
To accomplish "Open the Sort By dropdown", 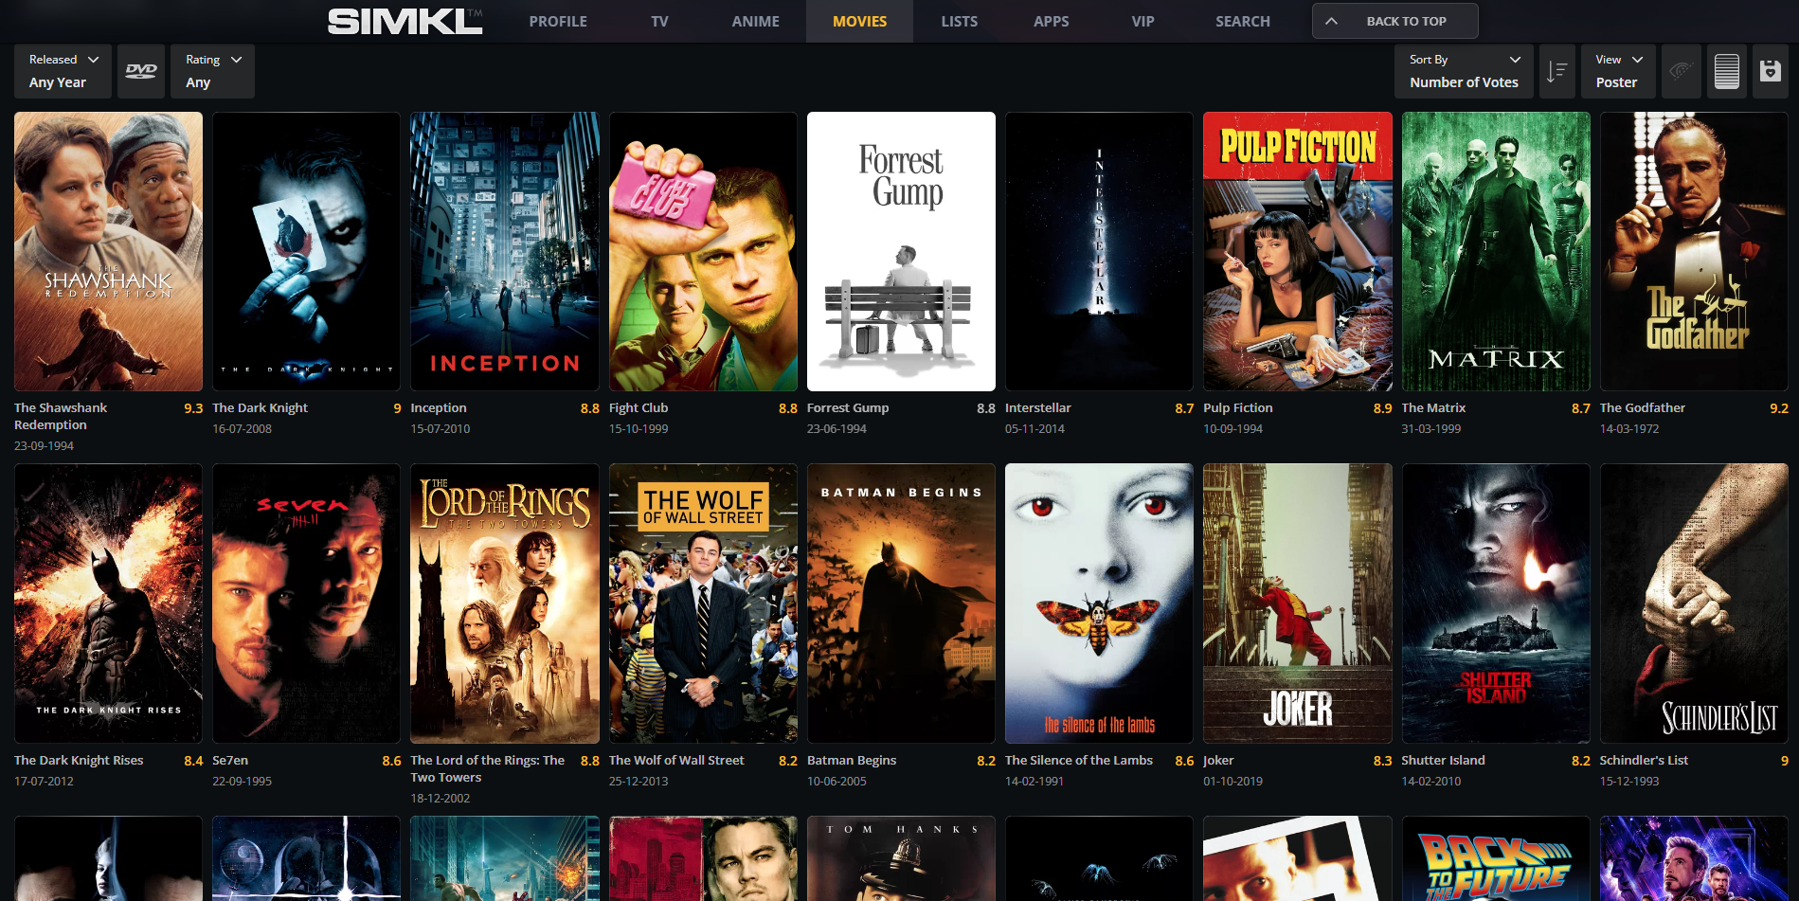I will click(x=1464, y=71).
